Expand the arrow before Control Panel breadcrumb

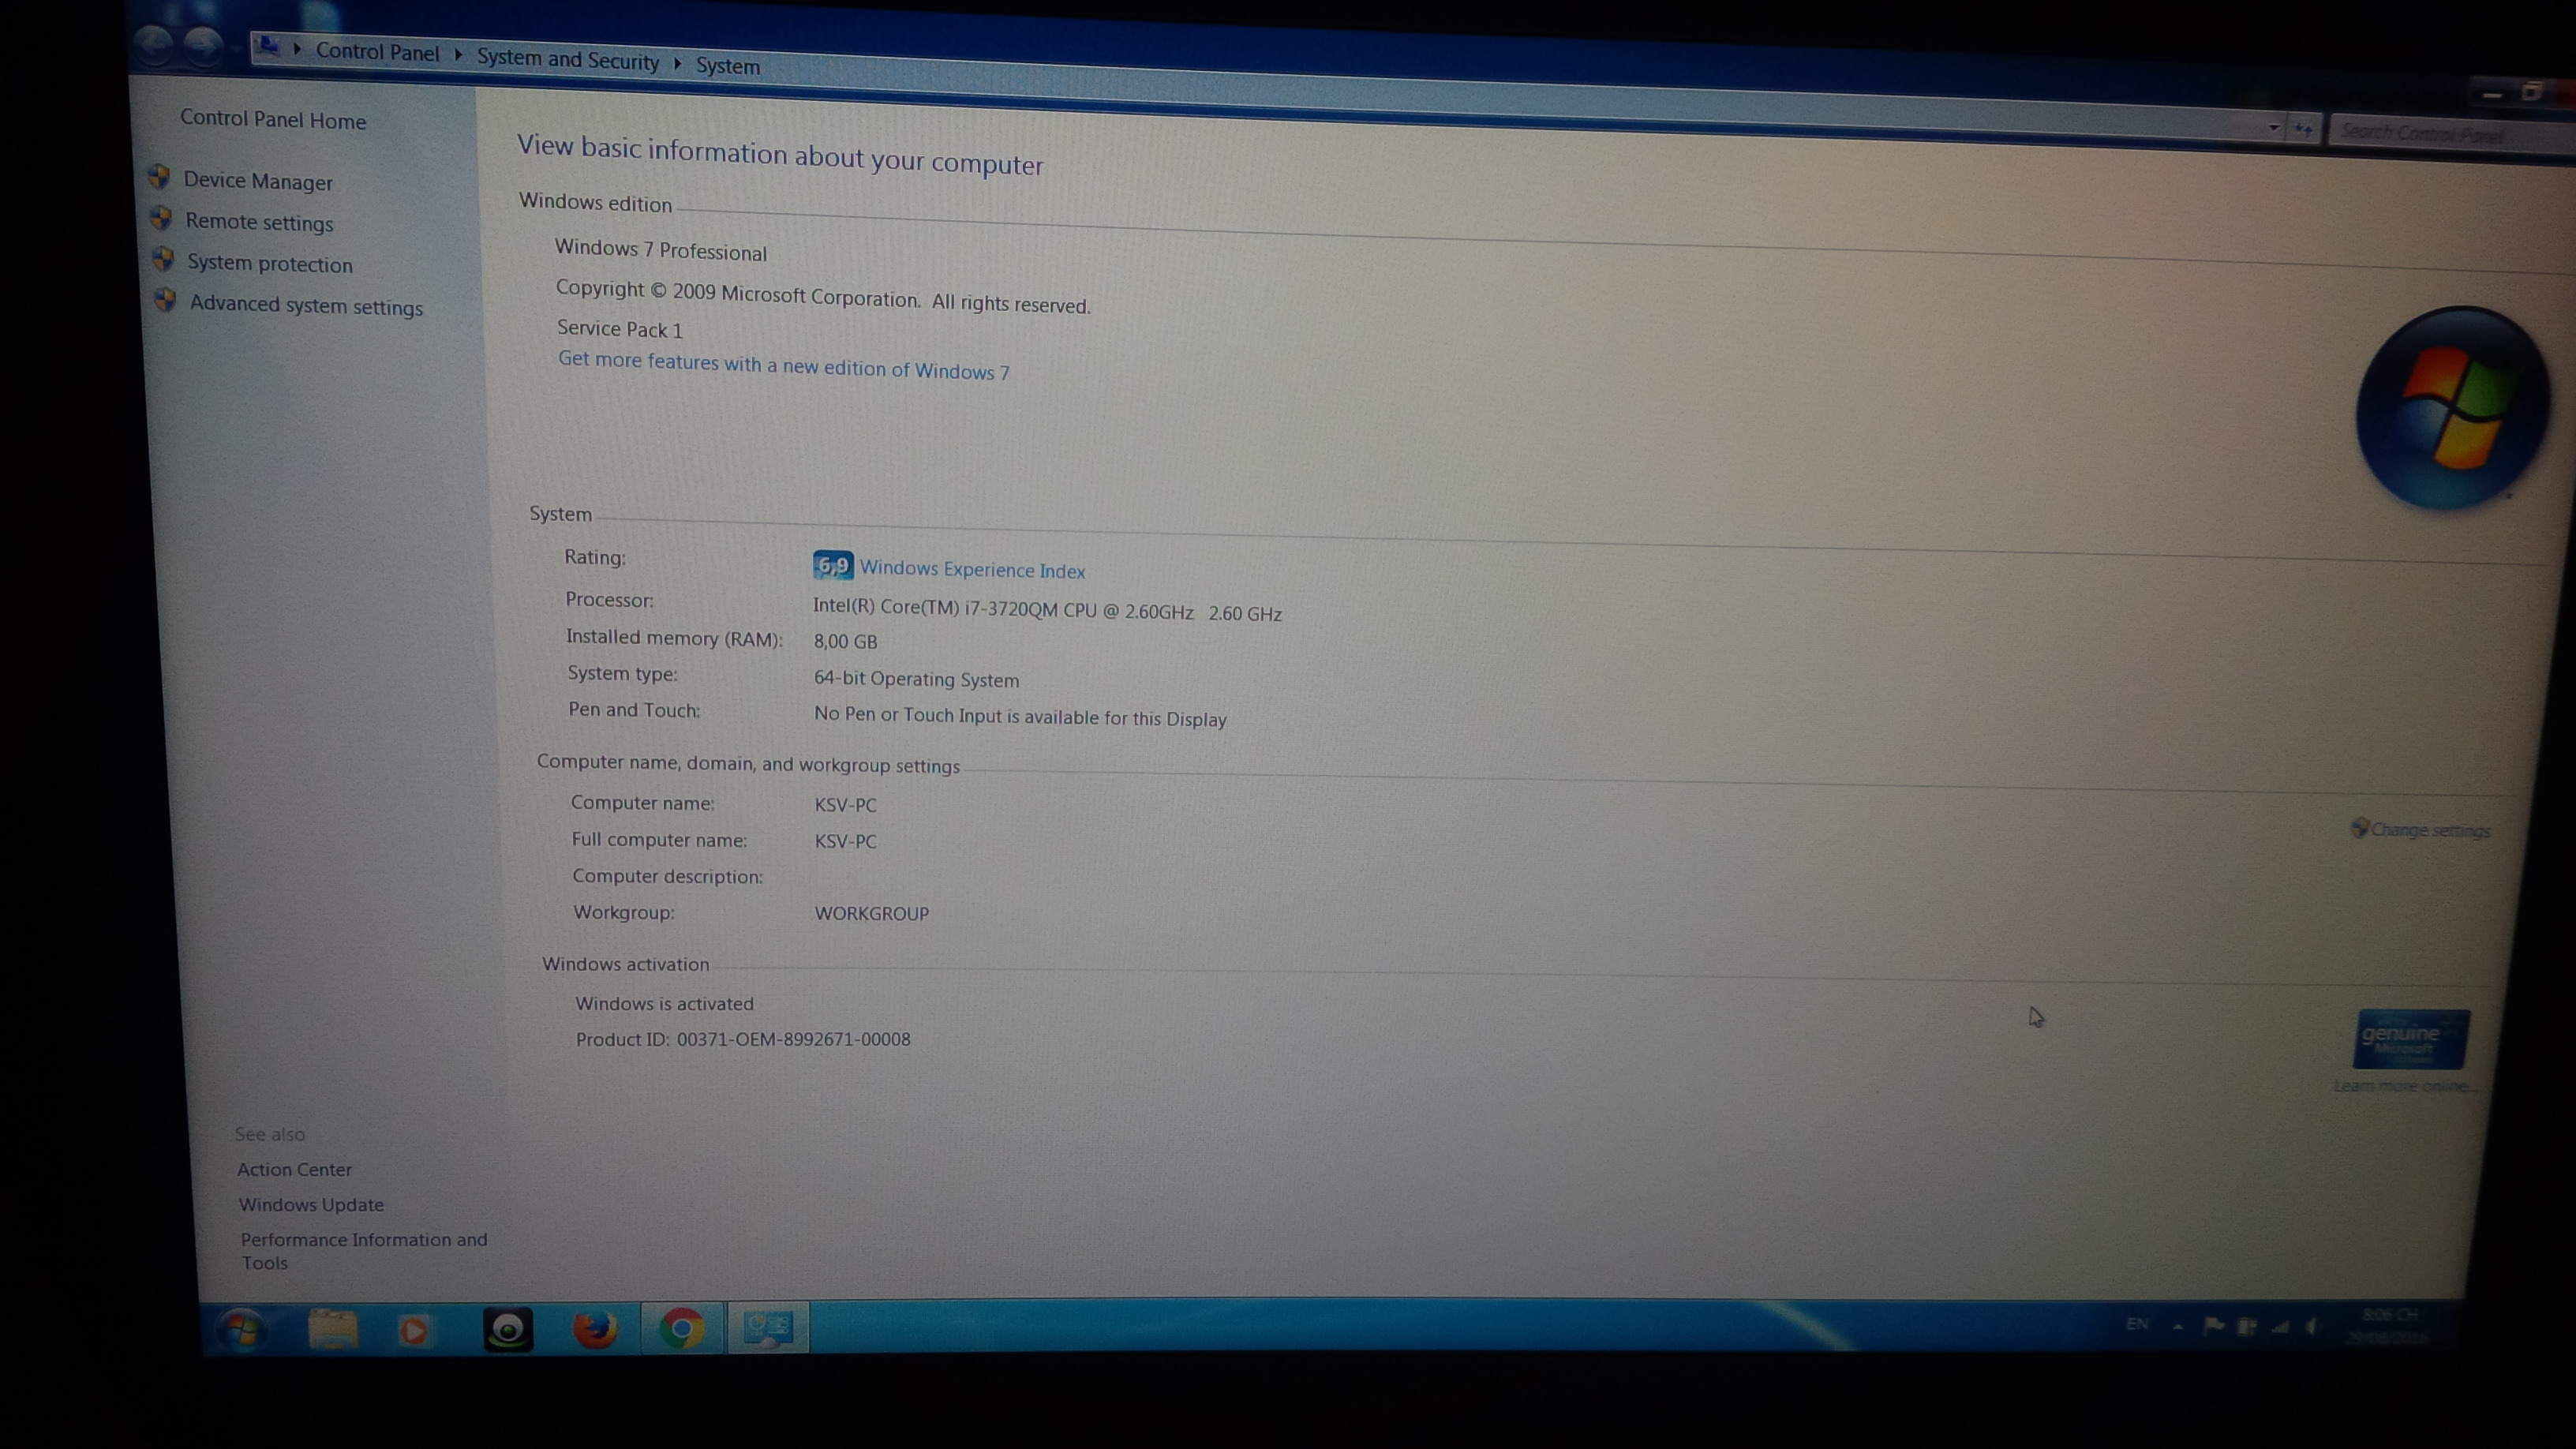(297, 48)
